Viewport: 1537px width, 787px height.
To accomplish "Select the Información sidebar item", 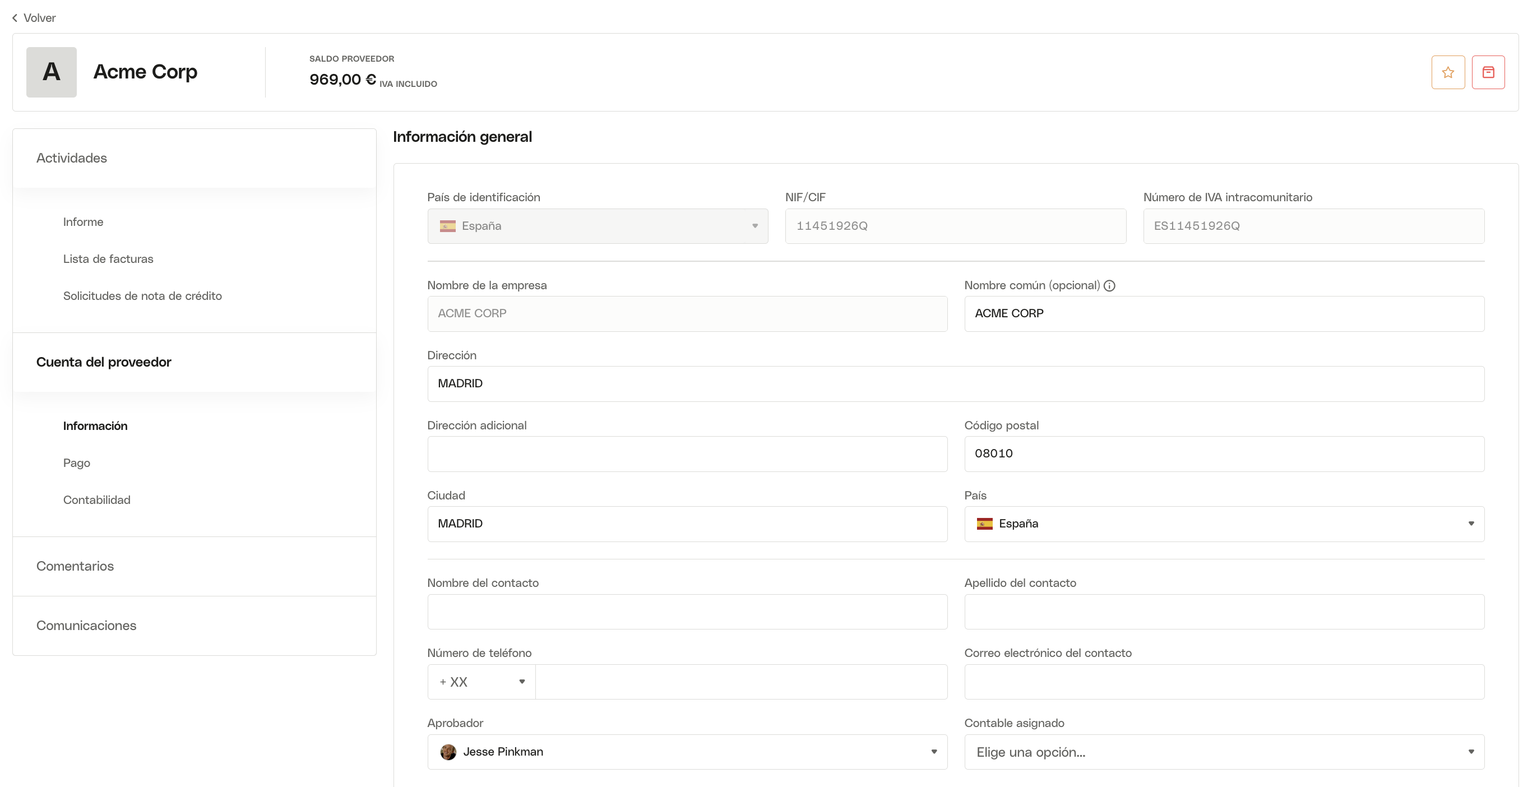I will click(95, 426).
